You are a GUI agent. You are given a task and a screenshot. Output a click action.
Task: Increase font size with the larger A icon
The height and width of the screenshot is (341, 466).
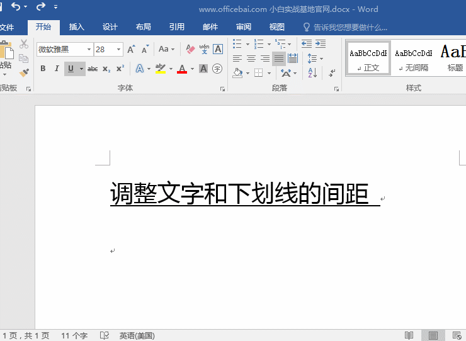[x=131, y=49]
